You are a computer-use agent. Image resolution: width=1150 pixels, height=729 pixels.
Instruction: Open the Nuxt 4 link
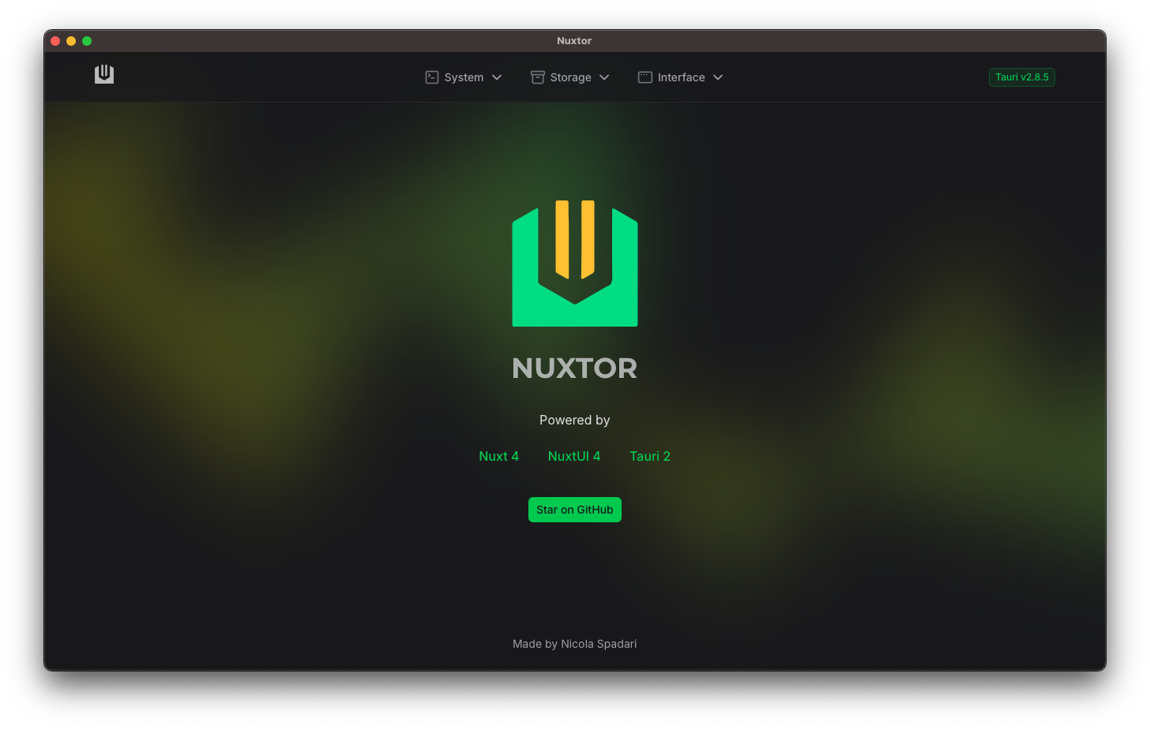pos(499,456)
